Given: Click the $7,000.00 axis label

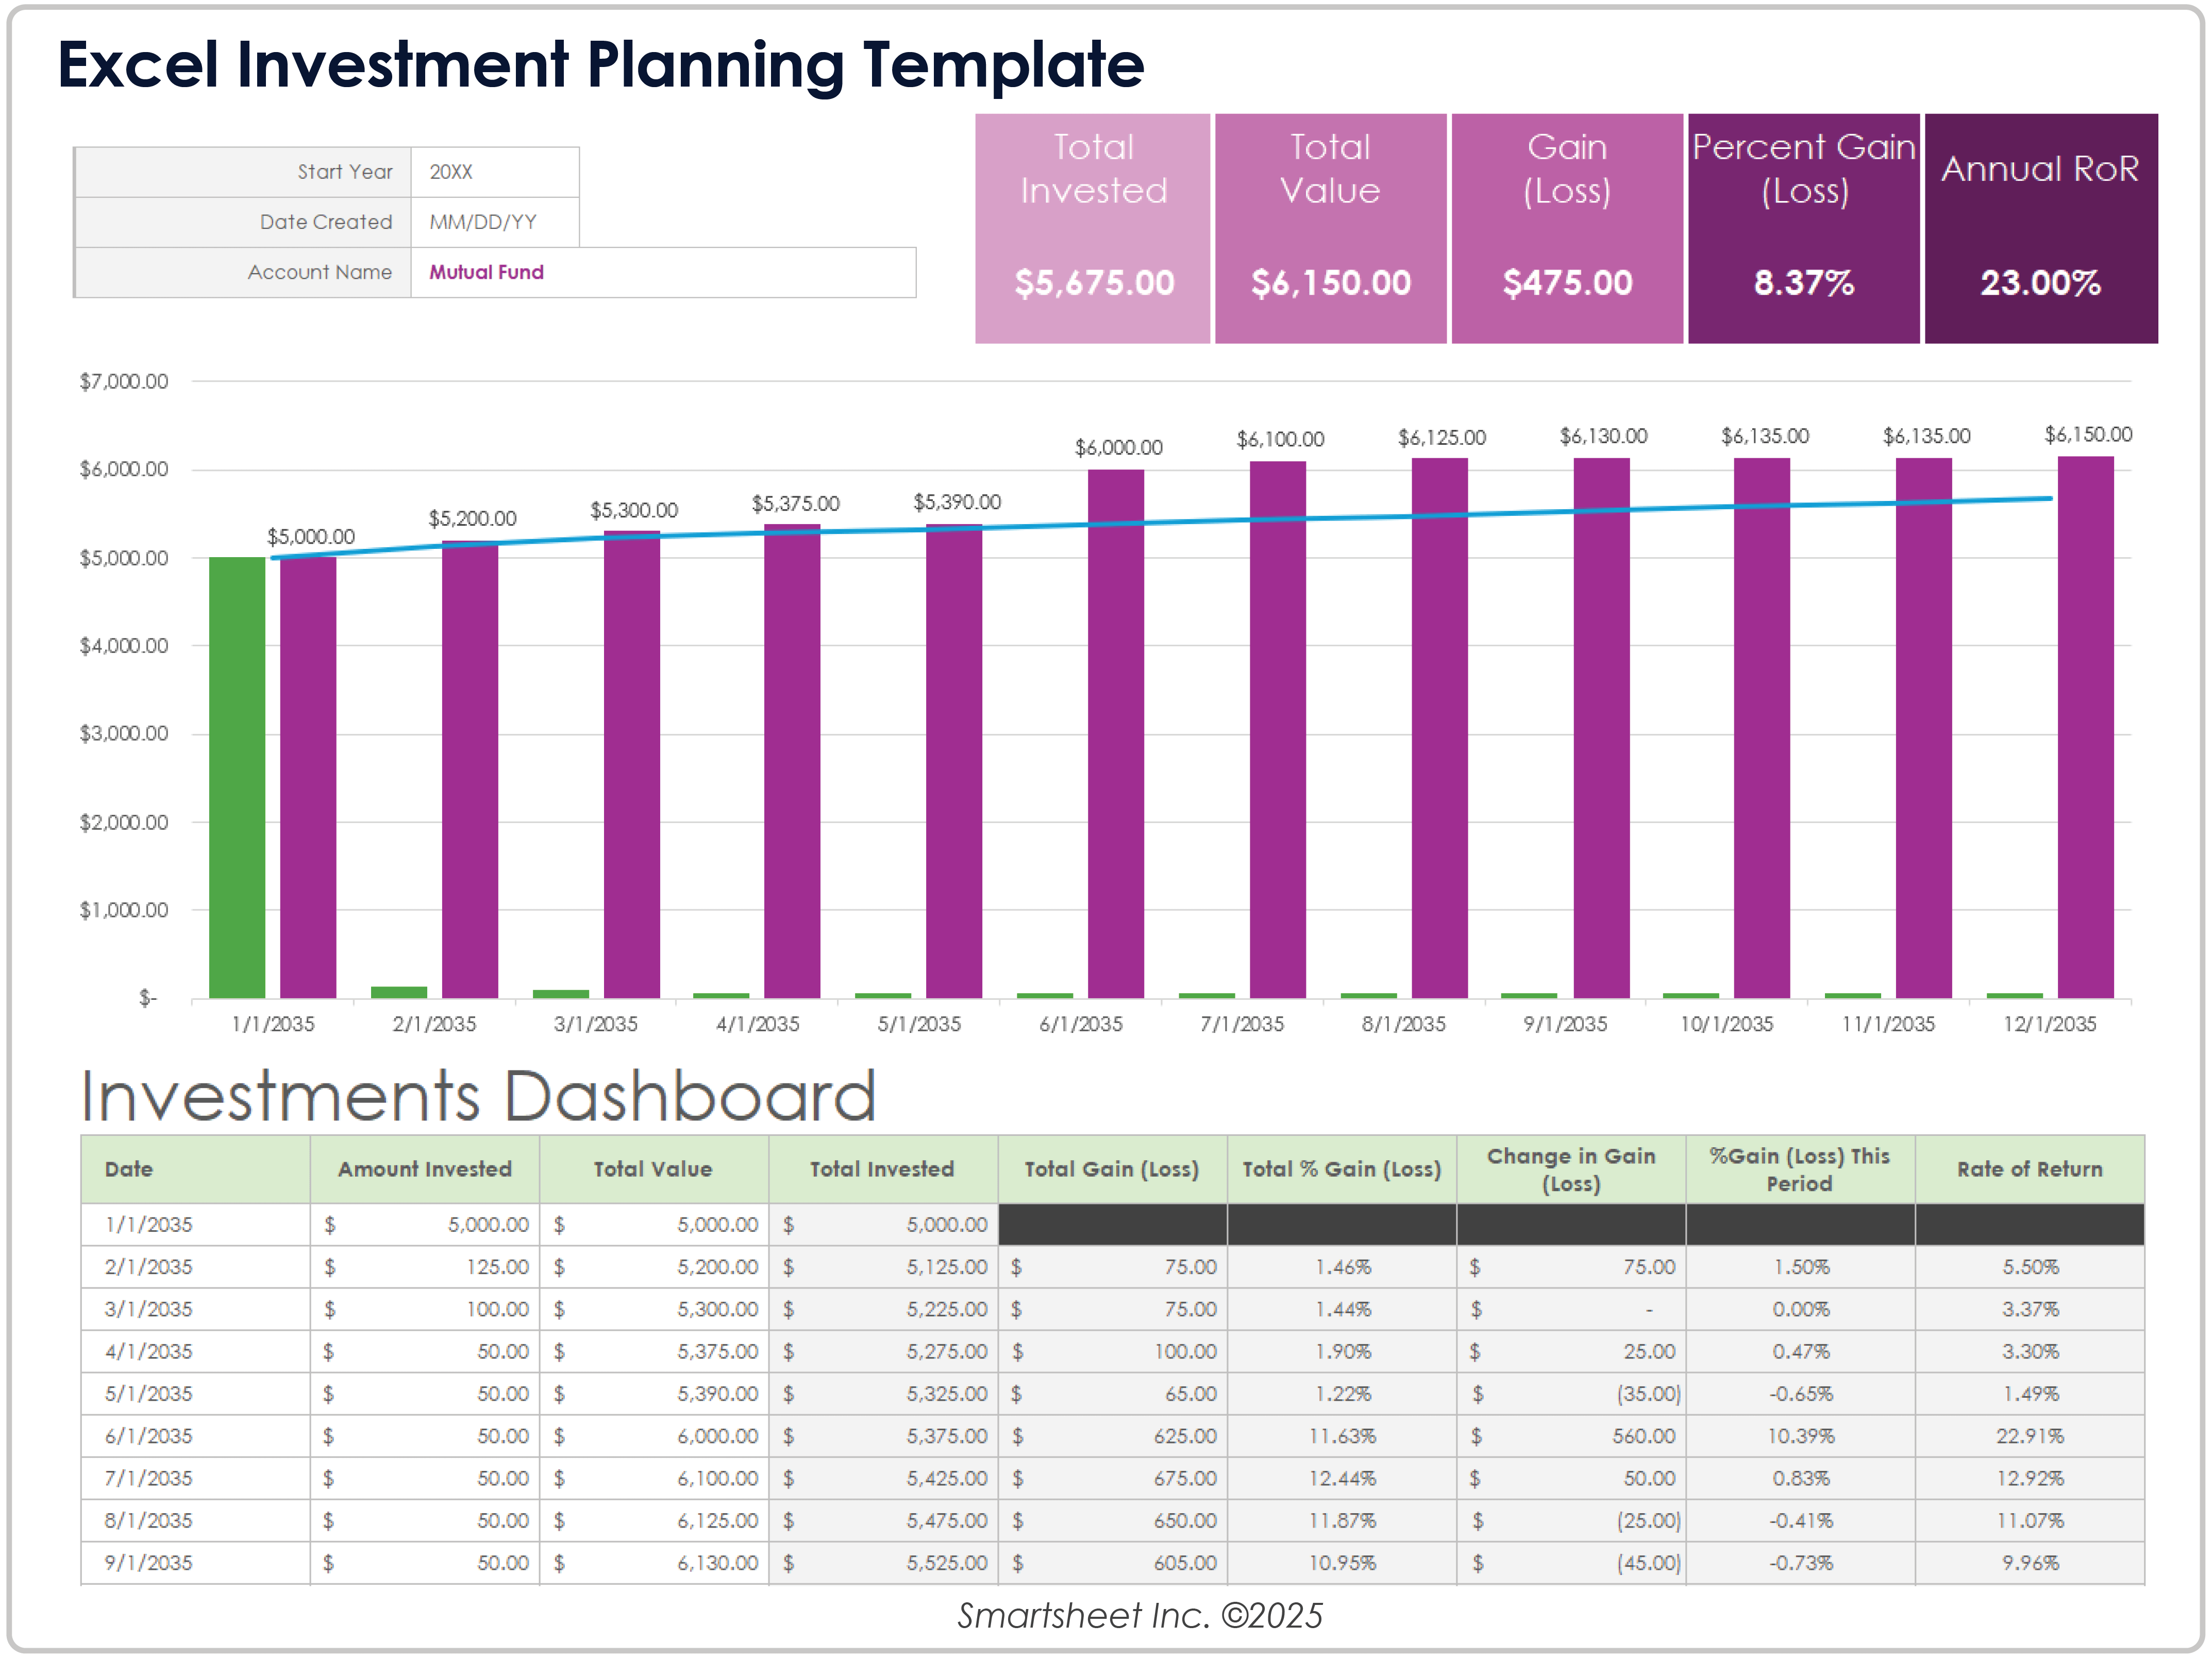Looking at the screenshot, I should coord(124,381).
